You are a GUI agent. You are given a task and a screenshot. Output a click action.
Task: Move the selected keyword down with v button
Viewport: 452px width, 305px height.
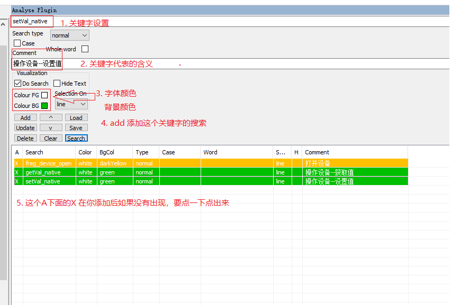(x=51, y=127)
